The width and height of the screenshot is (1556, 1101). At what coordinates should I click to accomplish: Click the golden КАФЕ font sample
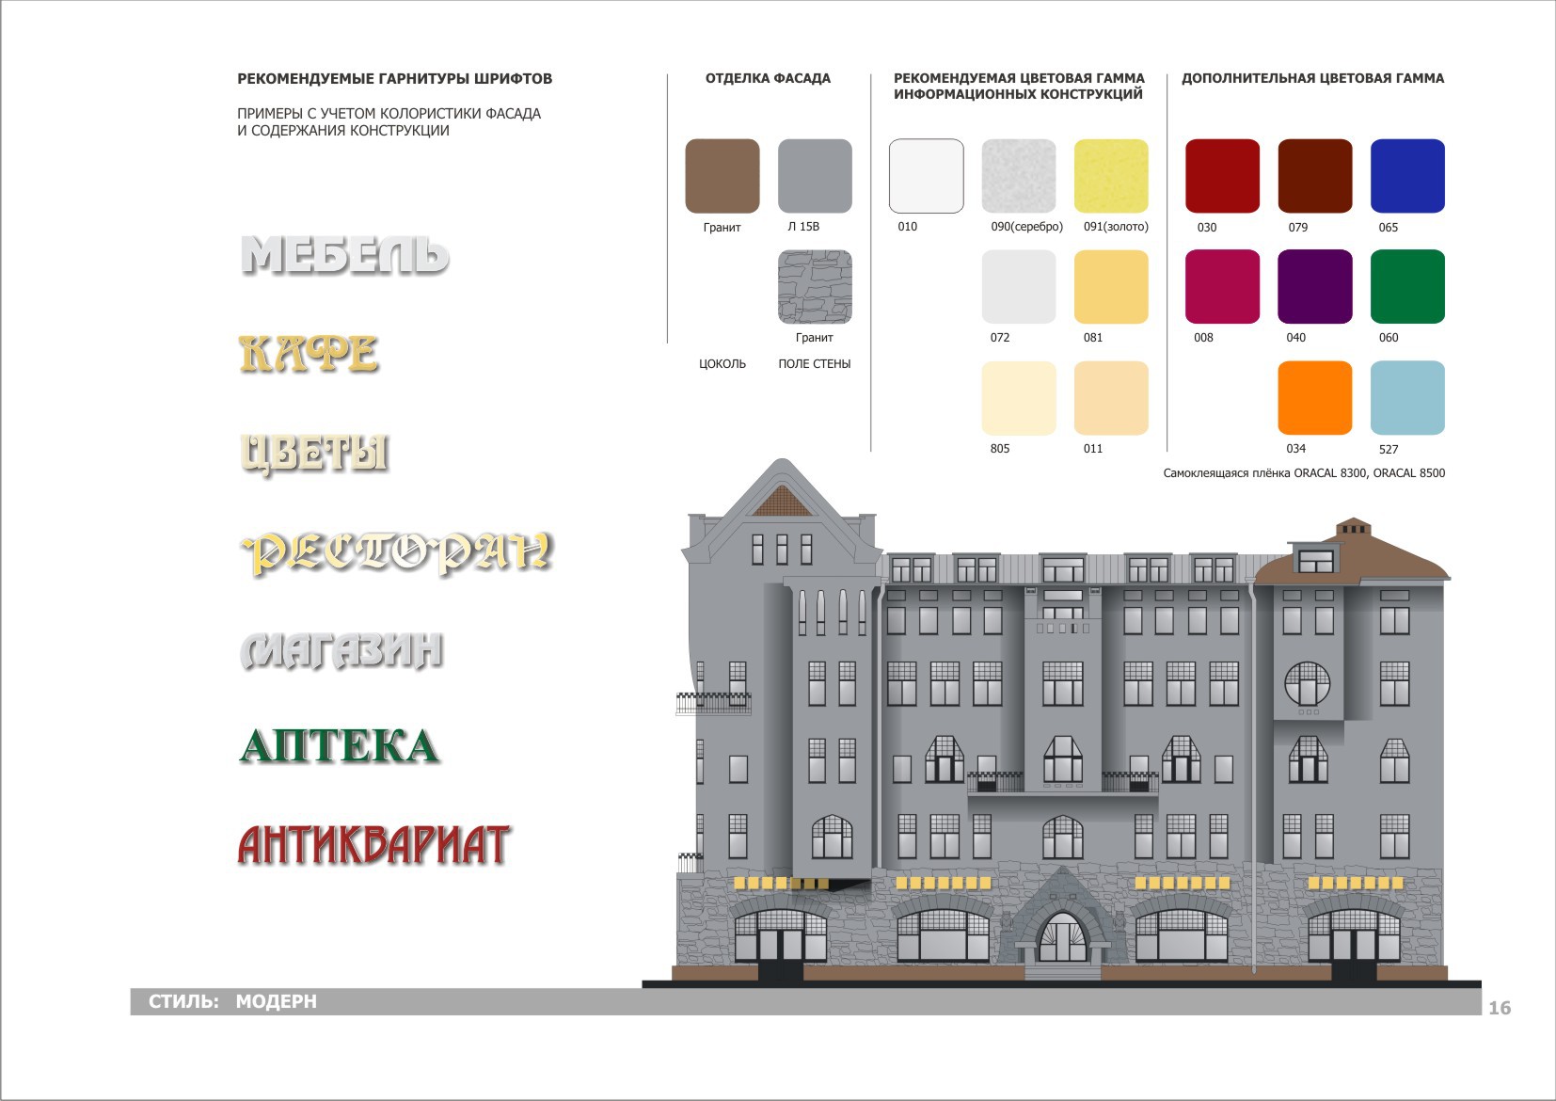click(309, 354)
